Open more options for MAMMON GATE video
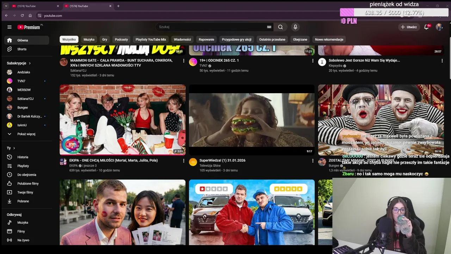The width and height of the screenshot is (451, 254). (184, 61)
